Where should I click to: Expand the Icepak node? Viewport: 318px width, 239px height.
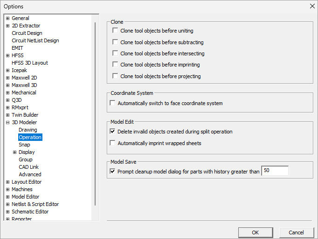(x=8, y=70)
